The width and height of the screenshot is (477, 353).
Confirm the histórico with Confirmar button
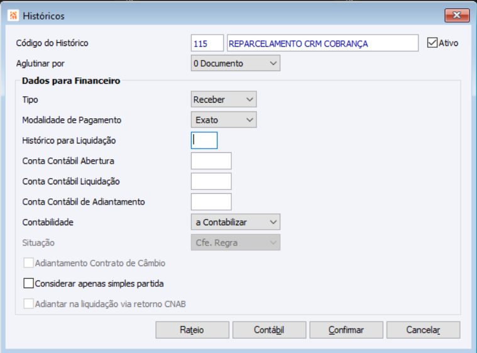[346, 330]
